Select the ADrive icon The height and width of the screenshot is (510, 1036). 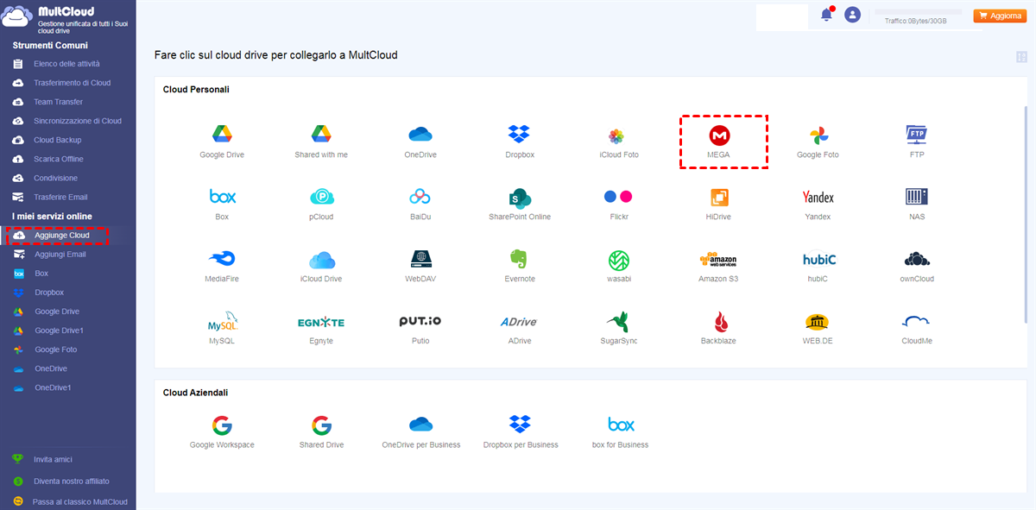click(519, 322)
